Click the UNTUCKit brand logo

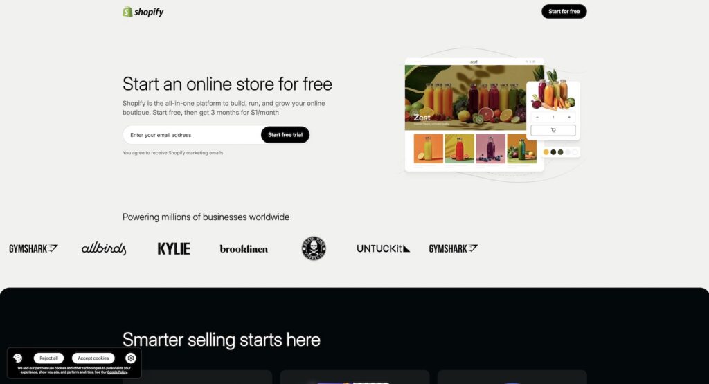coord(384,248)
